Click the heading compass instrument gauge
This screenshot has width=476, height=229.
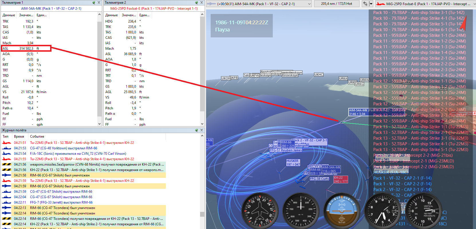(x=260, y=211)
